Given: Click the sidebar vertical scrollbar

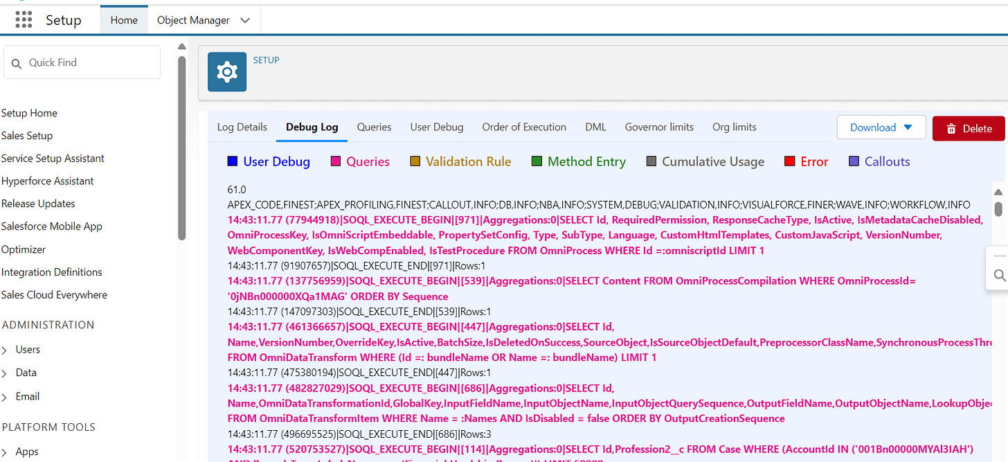Looking at the screenshot, I should click(x=181, y=147).
